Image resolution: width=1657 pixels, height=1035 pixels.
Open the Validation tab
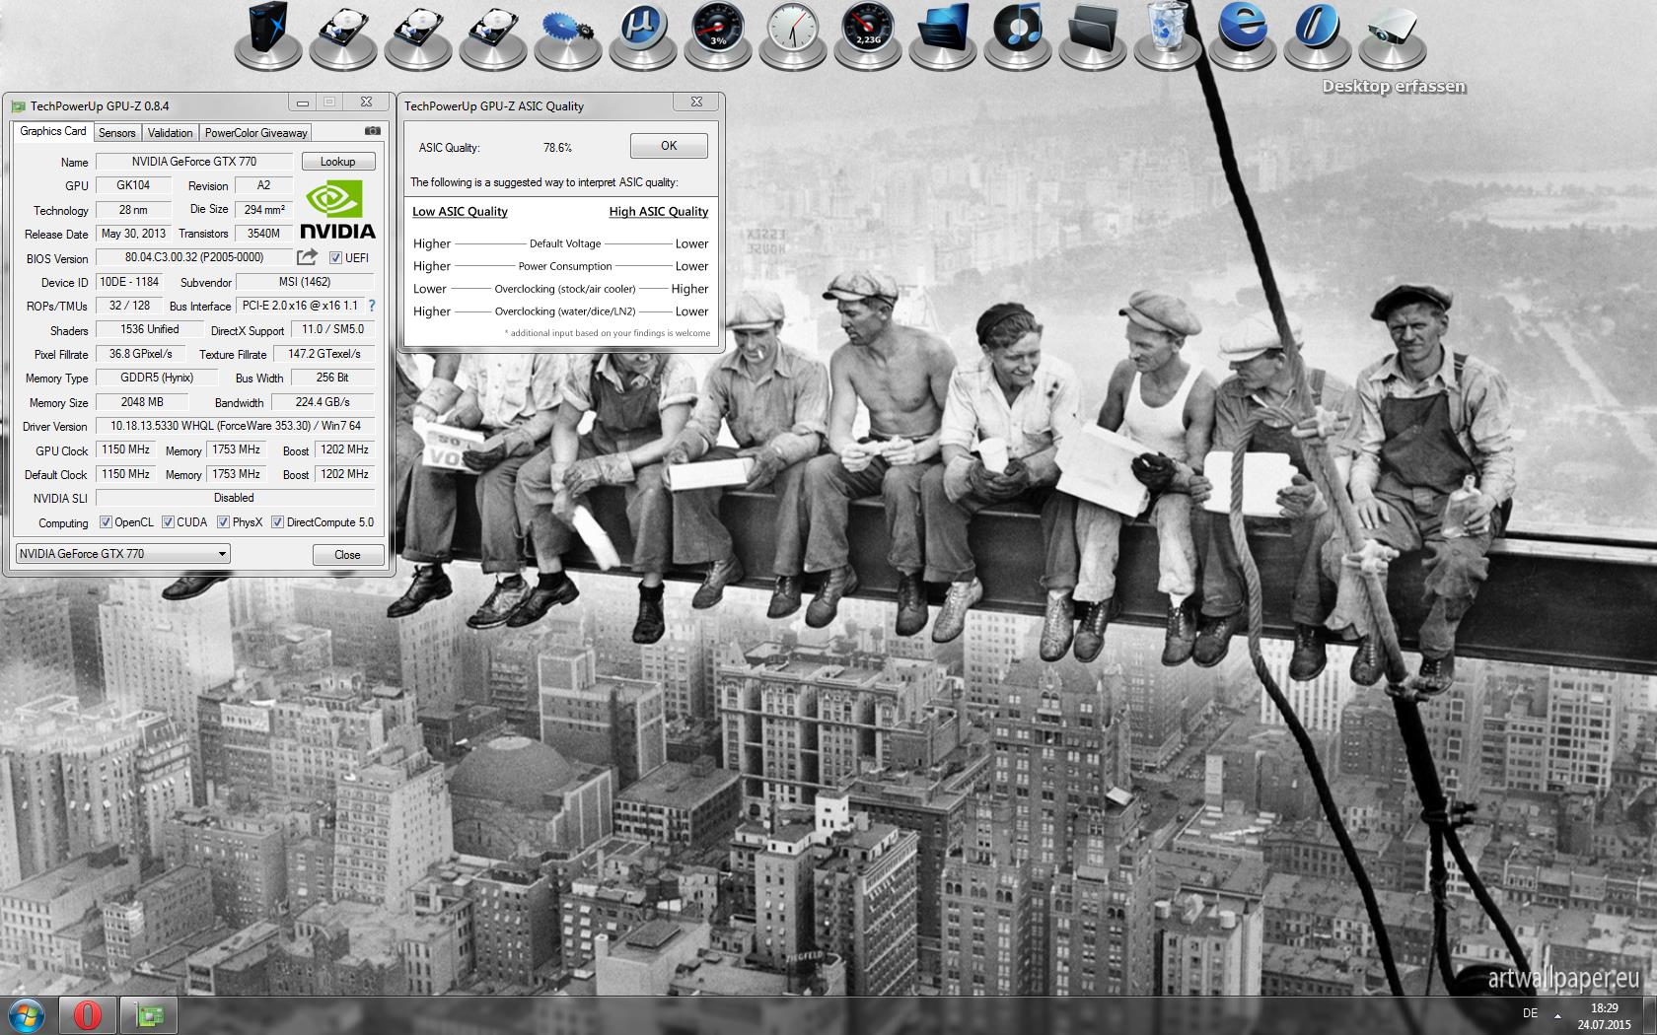170,133
